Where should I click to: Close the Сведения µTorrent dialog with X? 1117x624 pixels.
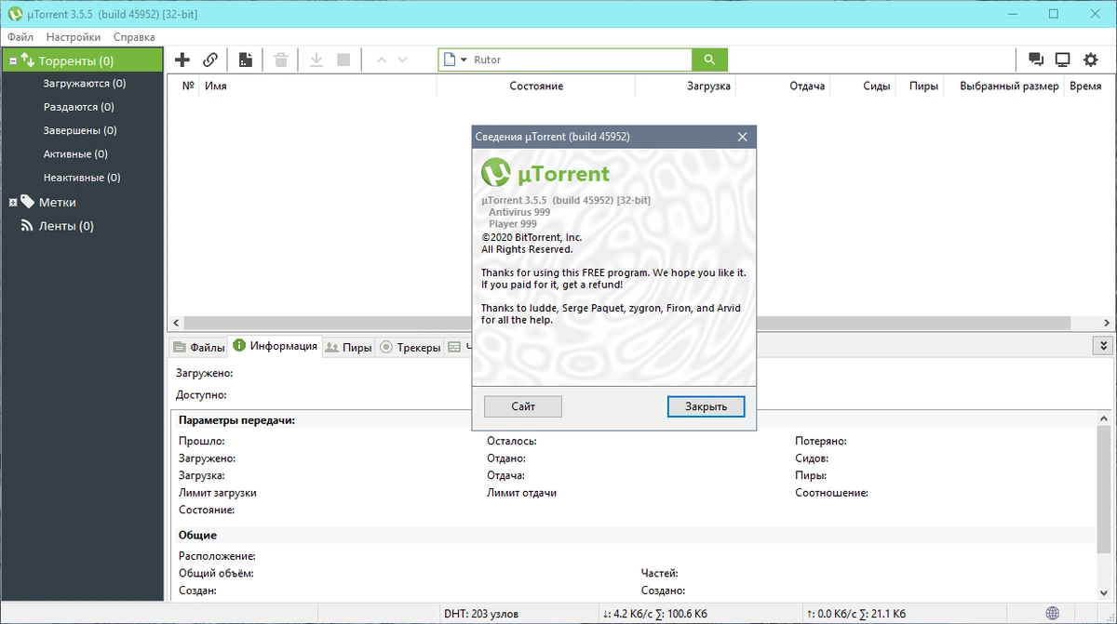point(742,137)
